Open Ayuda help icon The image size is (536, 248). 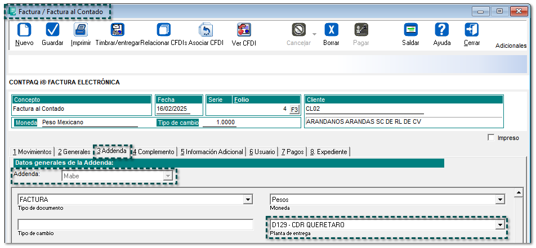(442, 30)
